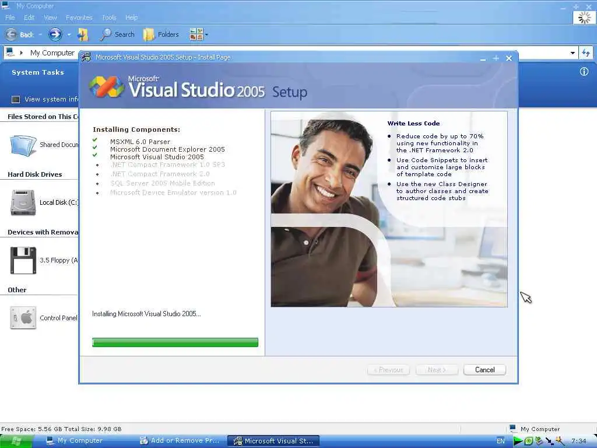The image size is (597, 448).
Task: Select the Control Panel icon
Action: 23,318
